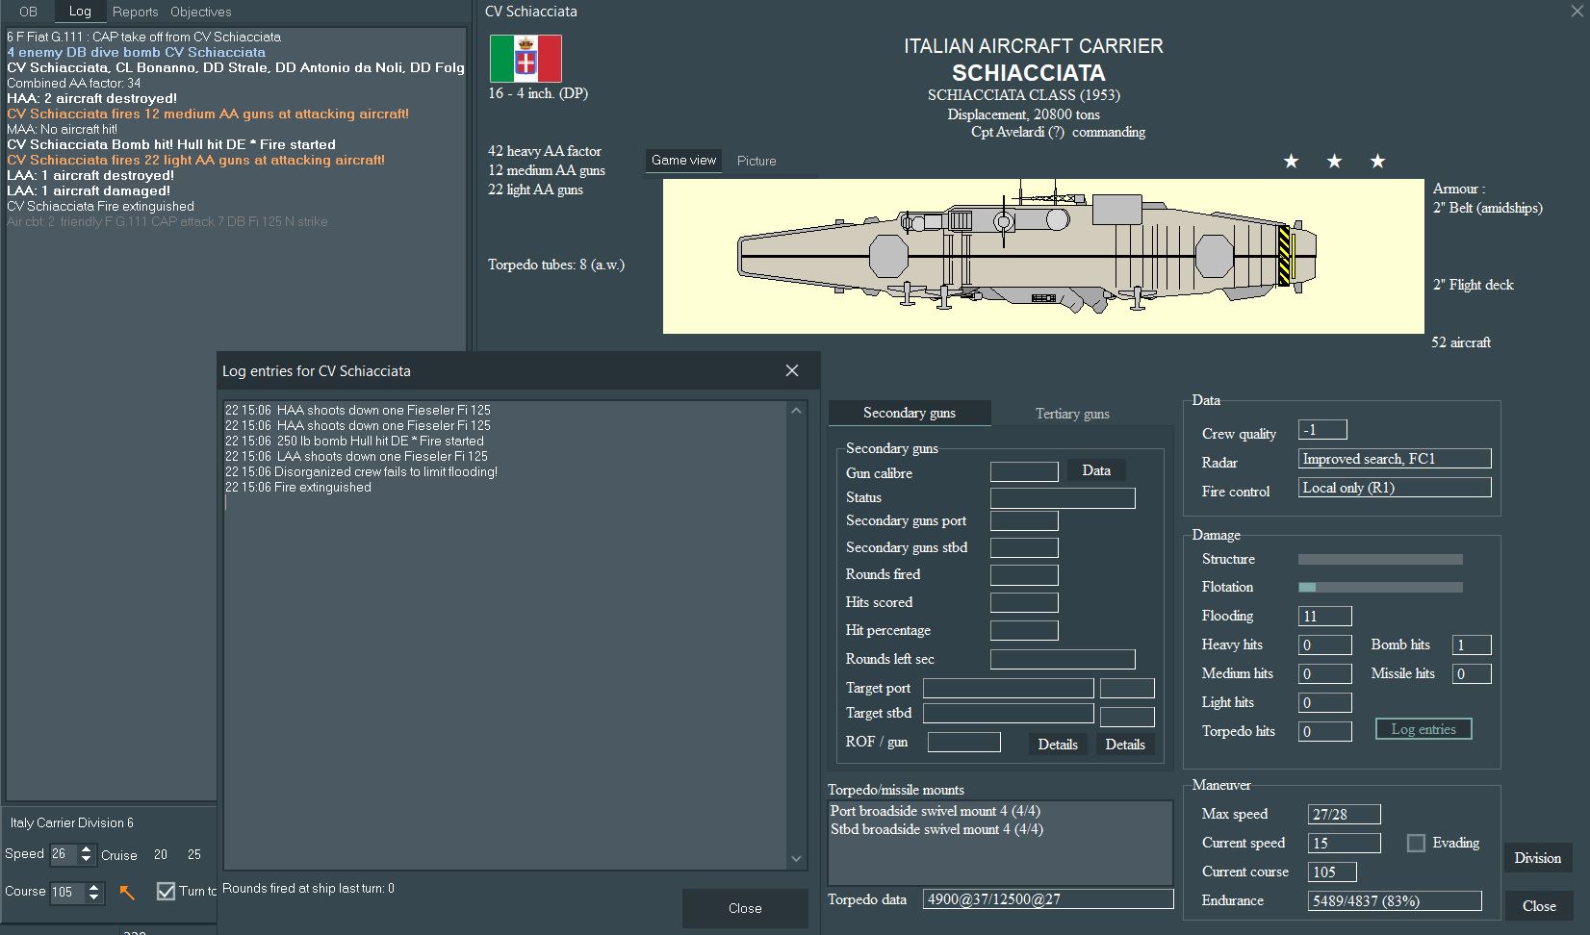Toggle the Evading checkbox
This screenshot has height=935, width=1590.
pos(1416,843)
